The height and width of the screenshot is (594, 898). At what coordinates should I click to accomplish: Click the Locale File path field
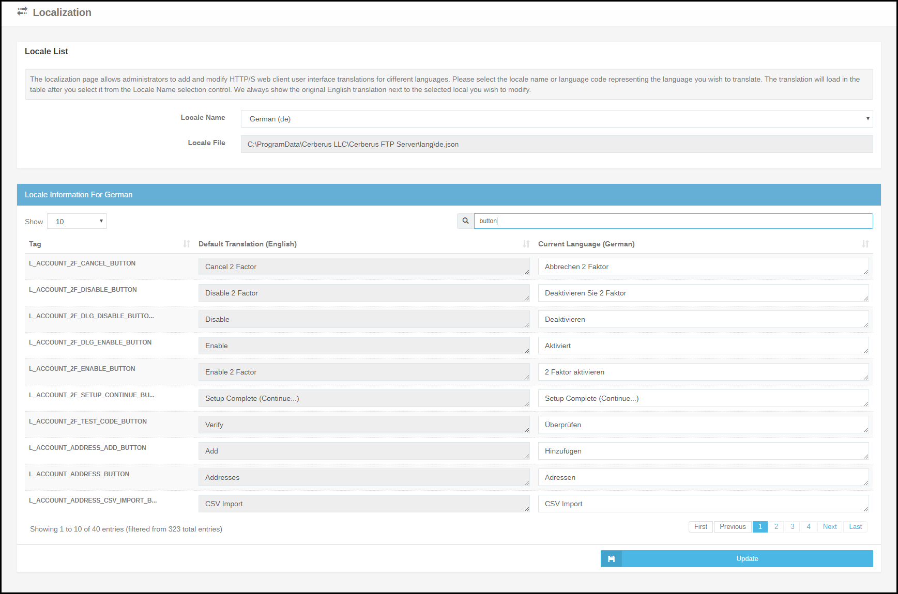557,144
